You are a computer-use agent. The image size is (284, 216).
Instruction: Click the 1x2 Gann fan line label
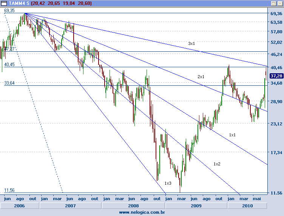click(x=217, y=164)
